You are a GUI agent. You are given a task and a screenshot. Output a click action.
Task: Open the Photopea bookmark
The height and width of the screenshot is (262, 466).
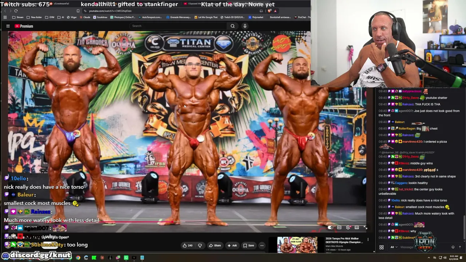click(122, 17)
